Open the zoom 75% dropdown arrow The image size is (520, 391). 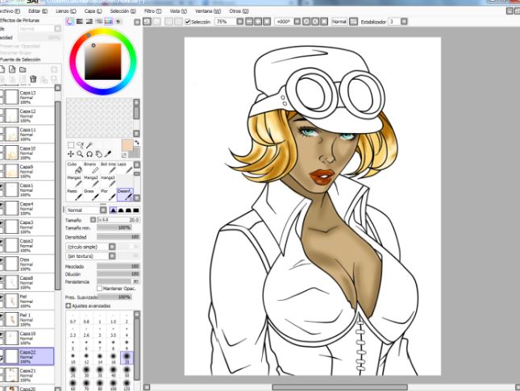(x=239, y=22)
